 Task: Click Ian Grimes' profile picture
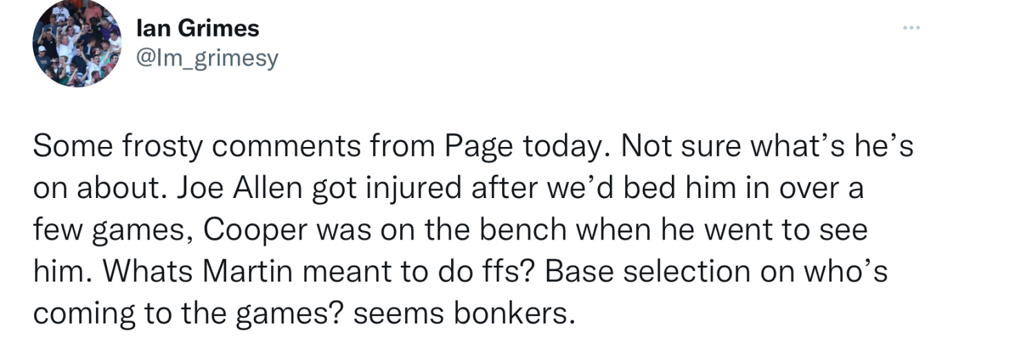pyautogui.click(x=77, y=43)
